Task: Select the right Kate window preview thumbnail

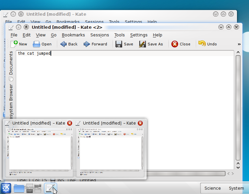Action: point(110,152)
